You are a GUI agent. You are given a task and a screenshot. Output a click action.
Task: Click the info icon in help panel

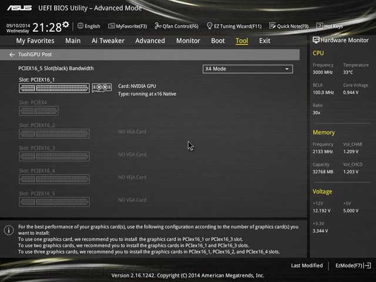click(x=9, y=230)
